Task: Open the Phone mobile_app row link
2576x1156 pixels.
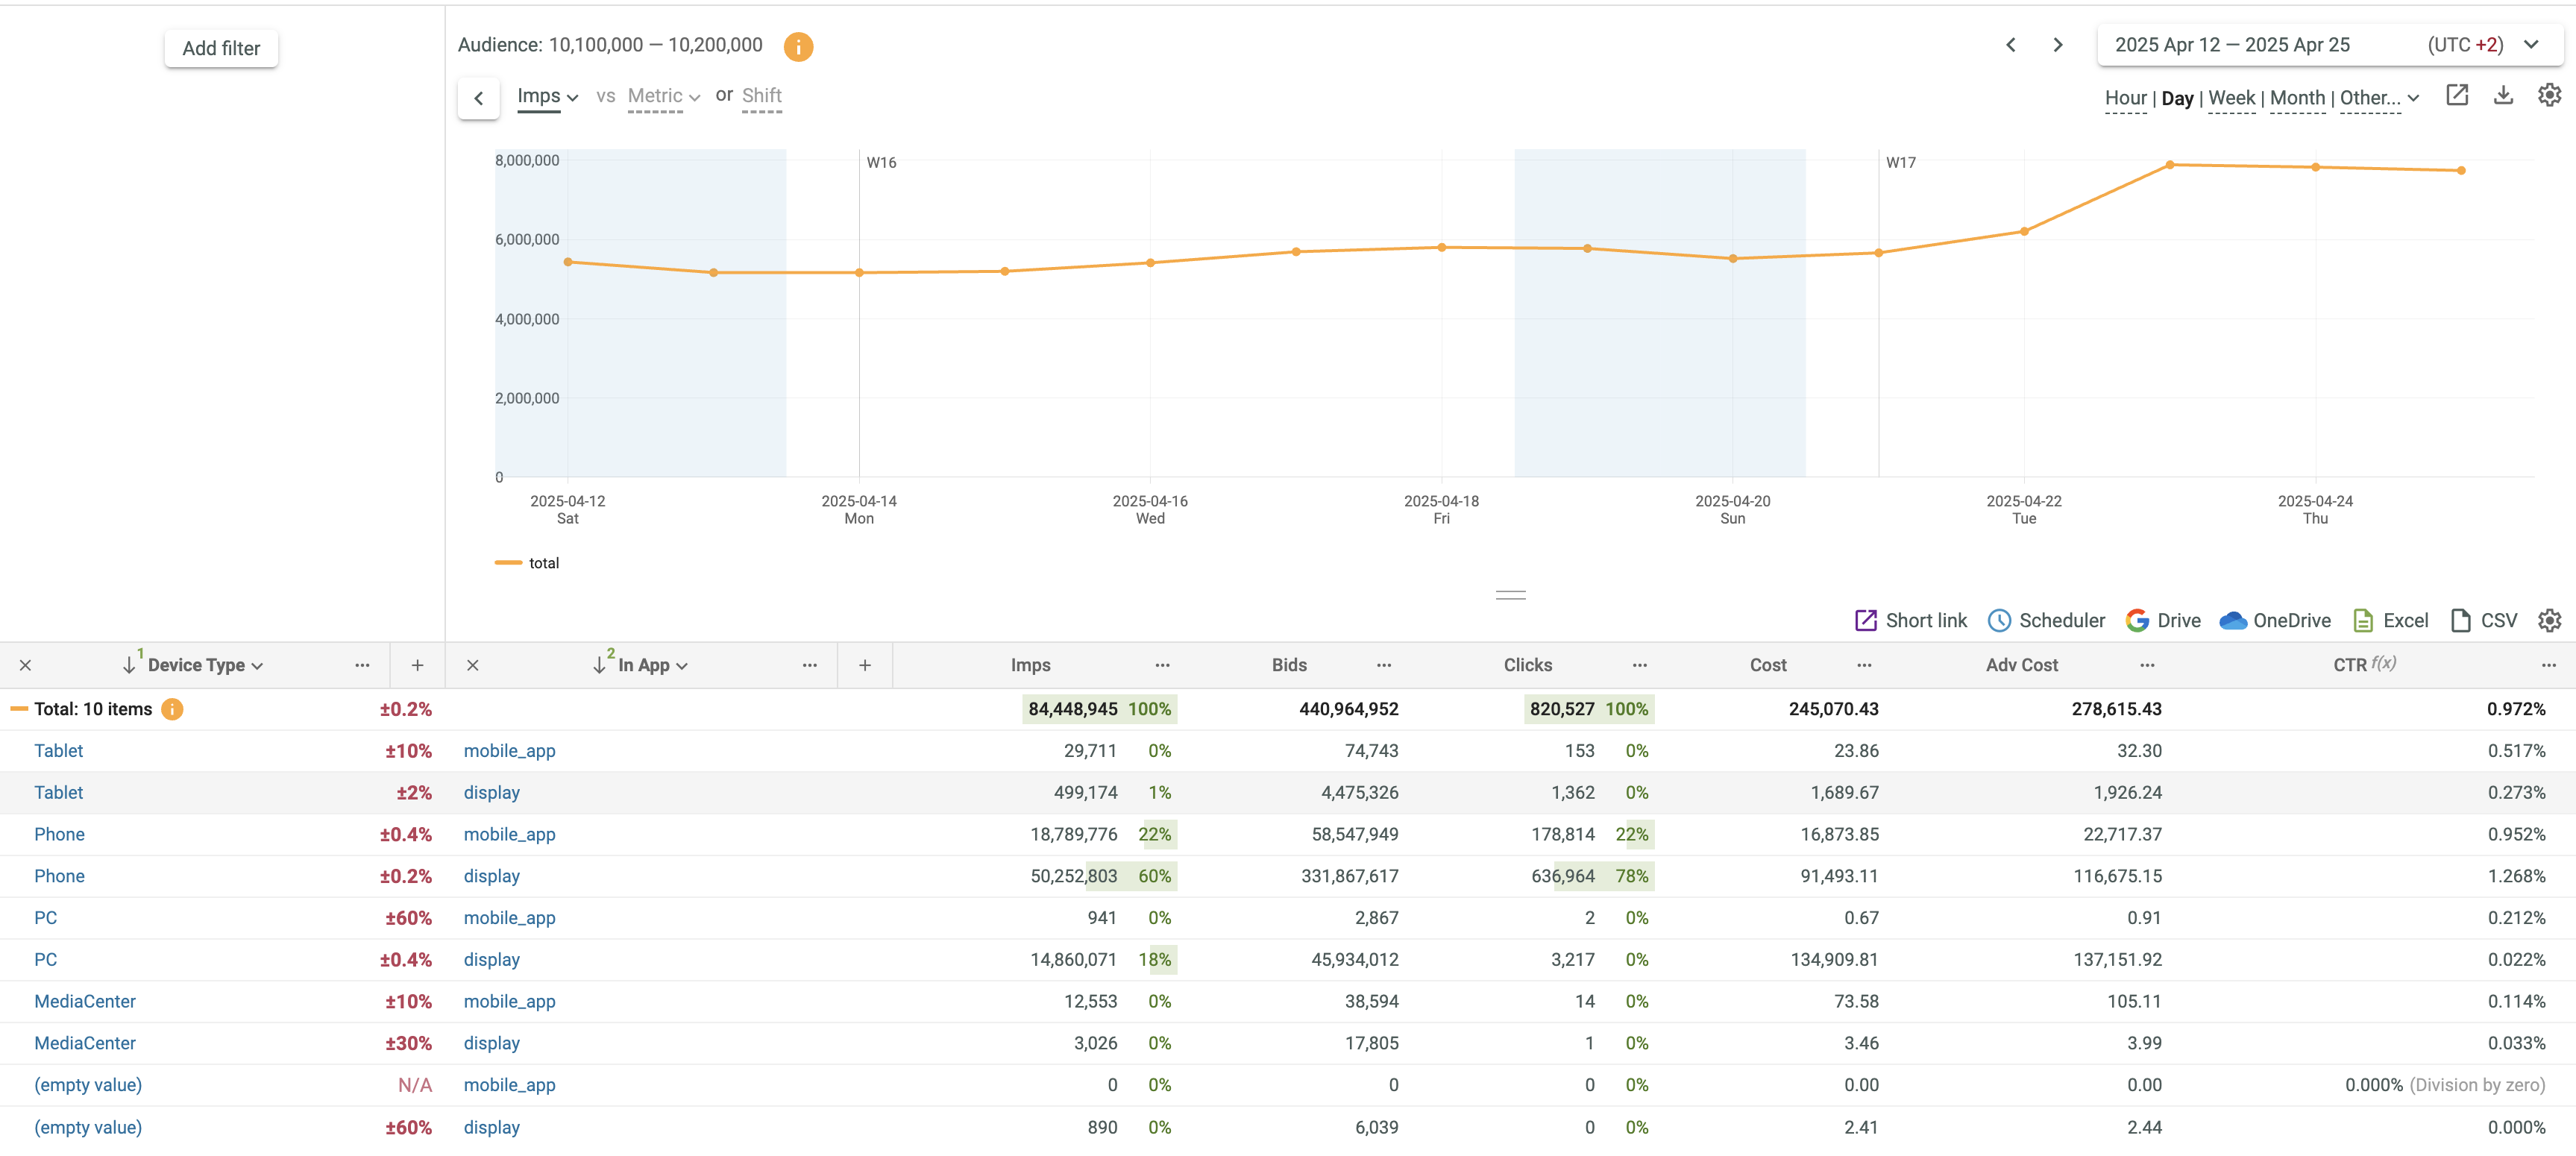Action: 509,834
